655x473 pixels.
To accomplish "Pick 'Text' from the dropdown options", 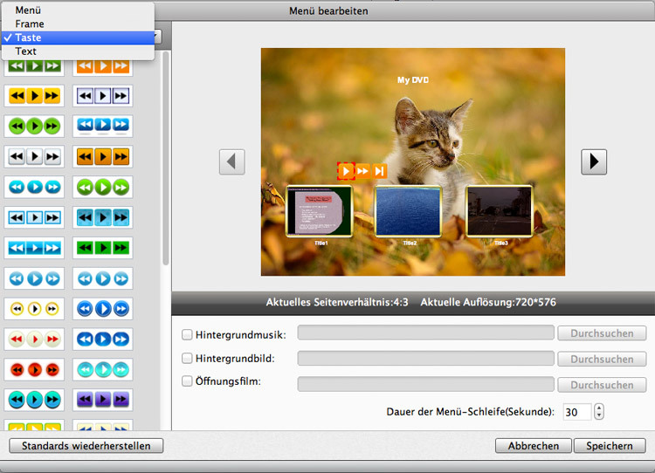I will [x=26, y=51].
